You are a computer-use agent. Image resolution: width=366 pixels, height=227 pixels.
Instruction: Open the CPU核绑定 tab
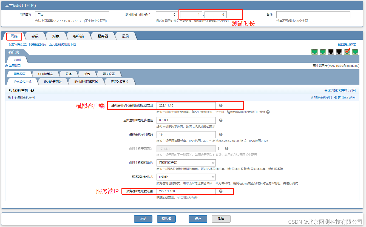tap(46, 74)
